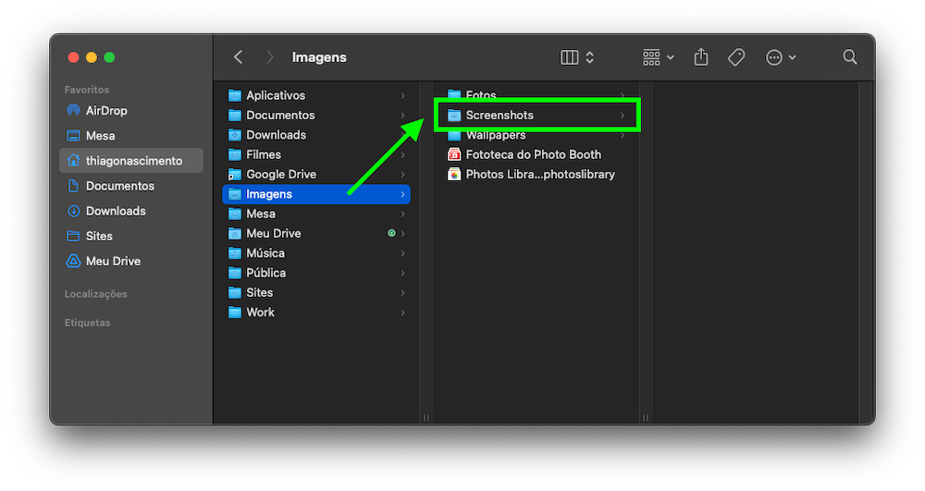Click the second column resize handle
925x491 pixels.
(x=646, y=418)
